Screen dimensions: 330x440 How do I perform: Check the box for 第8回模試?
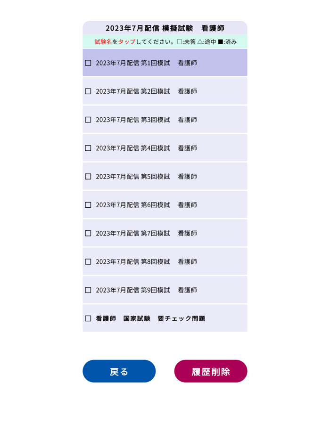coord(88,261)
